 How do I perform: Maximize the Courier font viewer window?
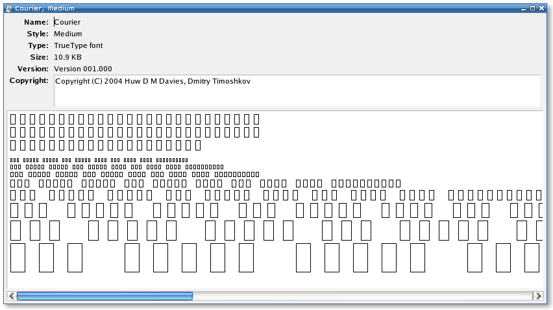point(533,8)
